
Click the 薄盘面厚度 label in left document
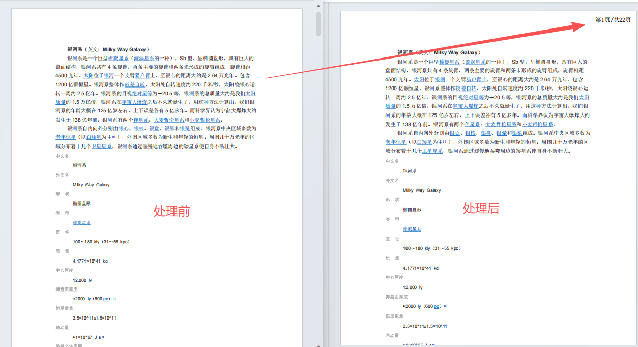(67, 289)
